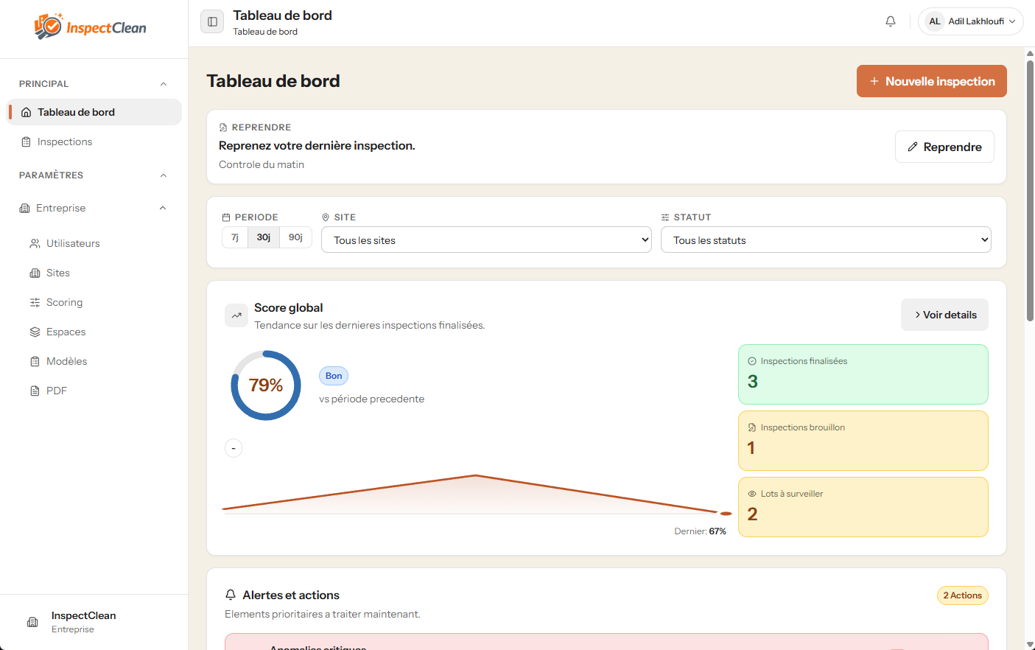Select the 7j period option

tap(235, 237)
